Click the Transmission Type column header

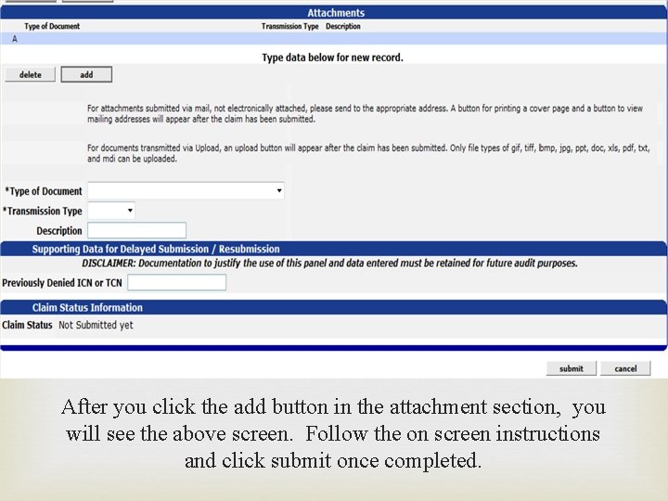click(x=290, y=26)
